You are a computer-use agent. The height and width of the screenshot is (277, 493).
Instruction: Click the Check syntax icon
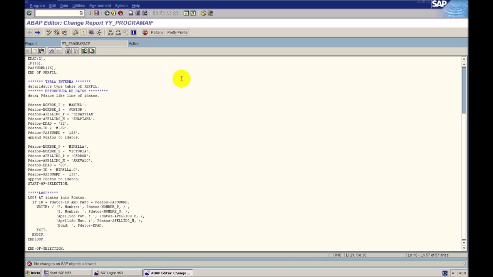pyautogui.click(x=75, y=32)
